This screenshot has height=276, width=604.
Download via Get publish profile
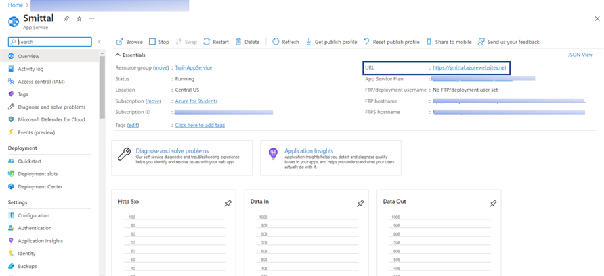coord(331,42)
